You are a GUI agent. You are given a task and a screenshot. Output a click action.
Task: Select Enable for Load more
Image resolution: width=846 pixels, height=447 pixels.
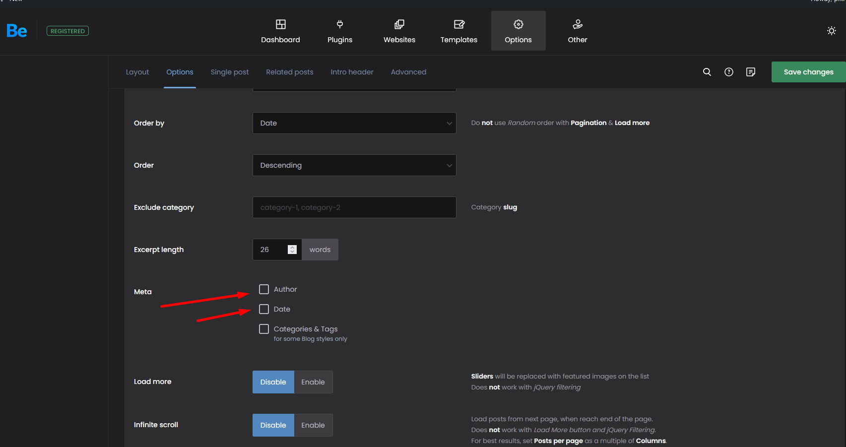(313, 382)
